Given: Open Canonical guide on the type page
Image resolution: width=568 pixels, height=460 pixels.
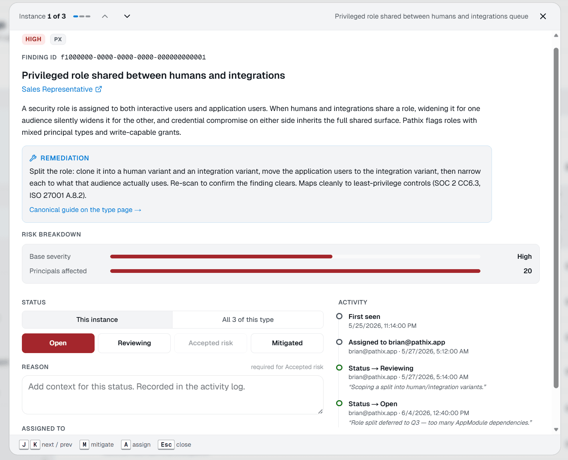Looking at the screenshot, I should pyautogui.click(x=85, y=210).
